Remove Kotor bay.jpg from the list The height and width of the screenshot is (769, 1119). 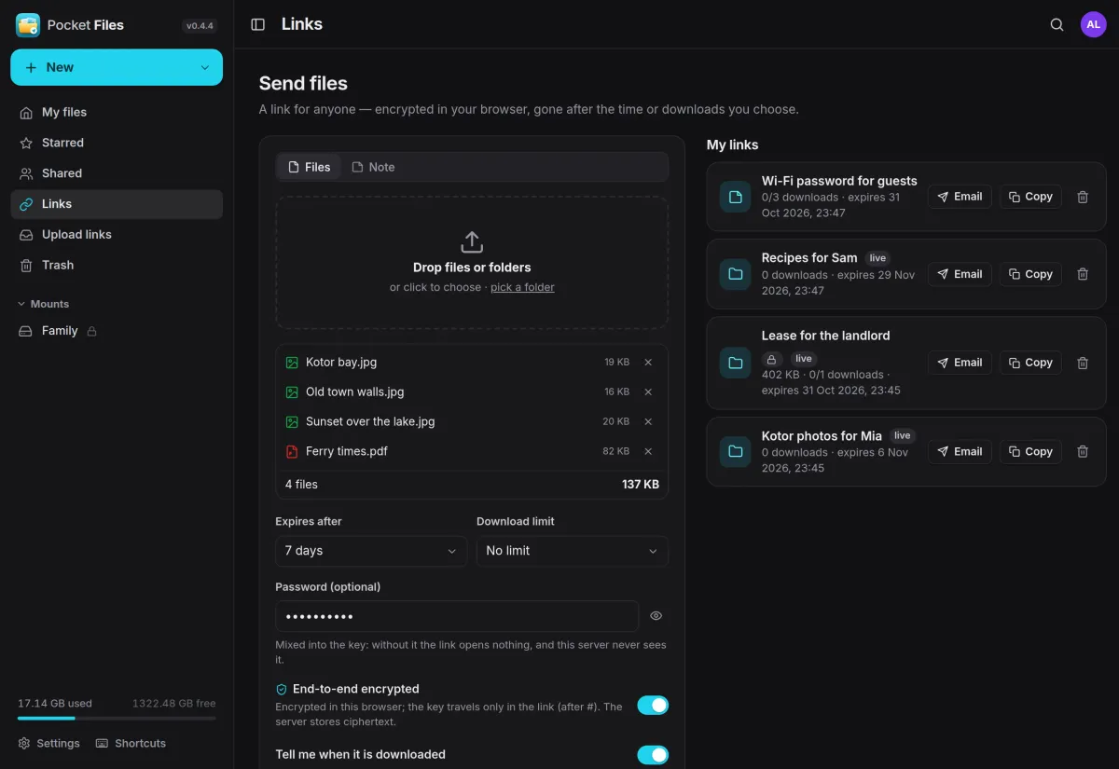648,363
